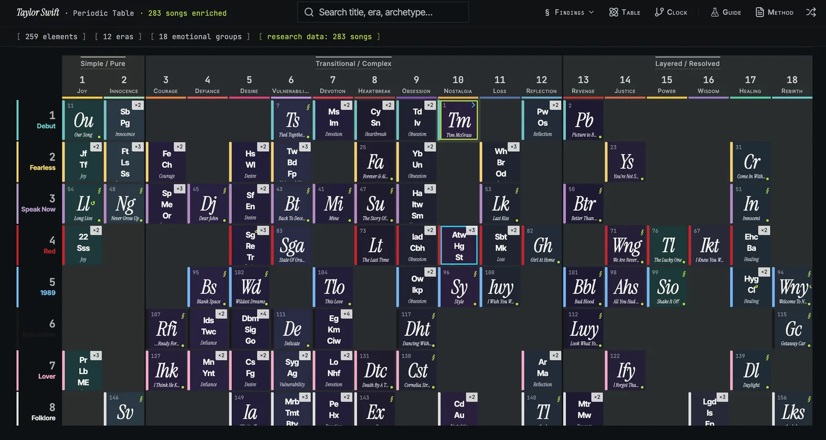
Task: Open the Last Kiss element tile
Action: click(x=500, y=204)
